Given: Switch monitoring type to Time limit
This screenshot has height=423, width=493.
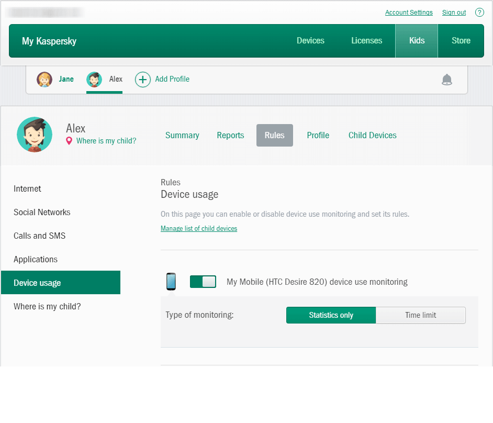Looking at the screenshot, I should tap(420, 315).
